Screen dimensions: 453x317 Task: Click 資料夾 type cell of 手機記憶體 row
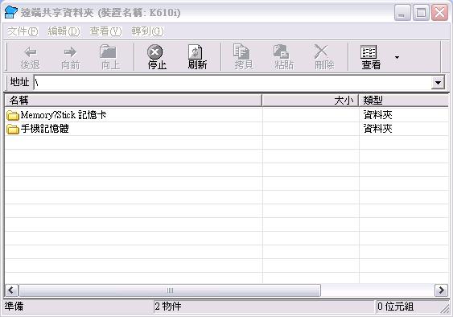click(x=377, y=129)
